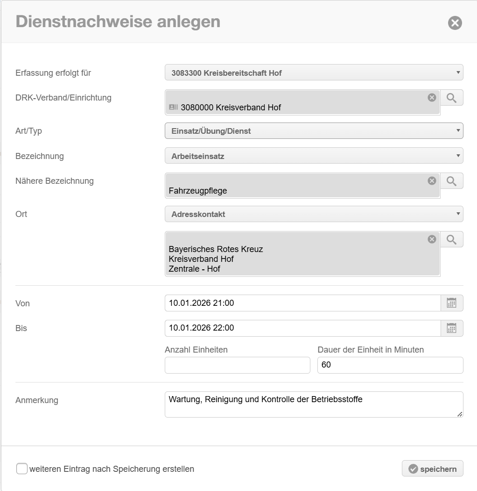Open the Bezeichnung Arbeitseinsatz dropdown

tap(314, 156)
